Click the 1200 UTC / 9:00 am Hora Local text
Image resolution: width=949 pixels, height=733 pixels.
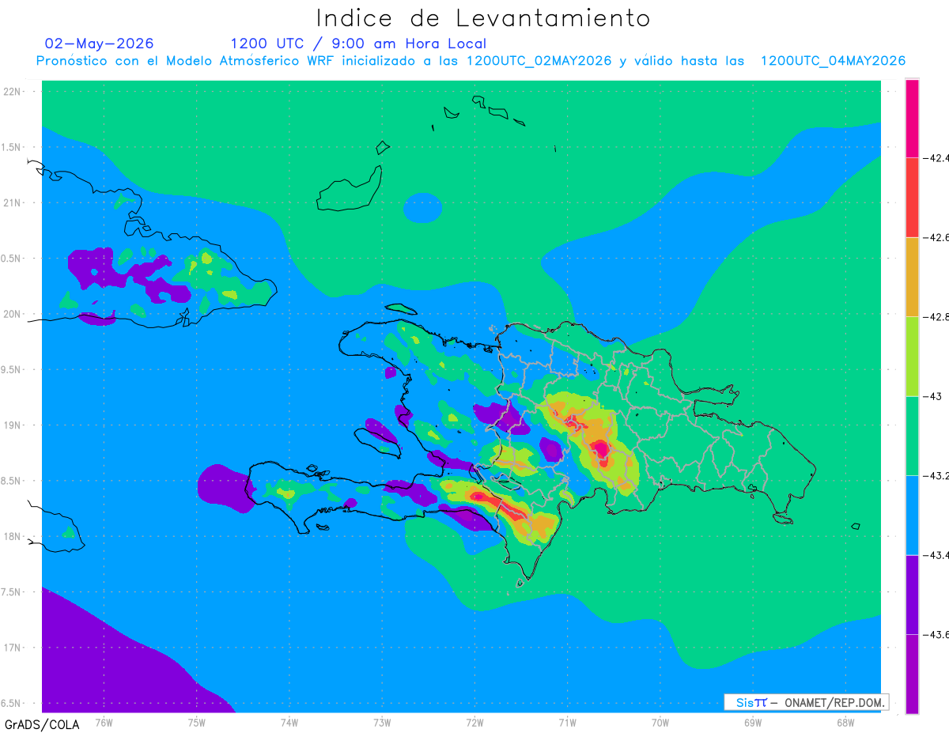pos(358,43)
